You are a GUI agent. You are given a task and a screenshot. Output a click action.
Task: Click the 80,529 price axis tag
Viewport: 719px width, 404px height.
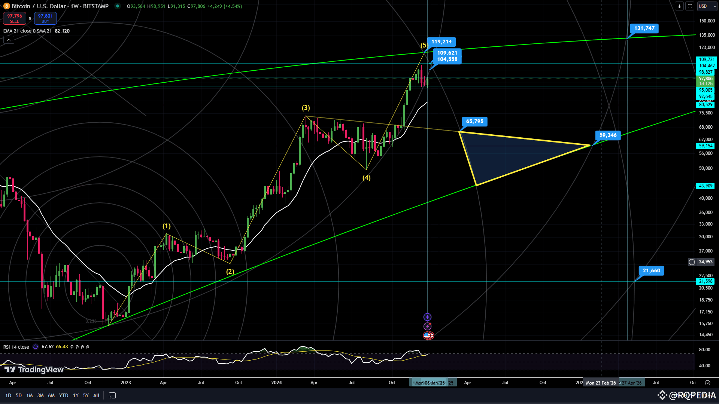706,105
